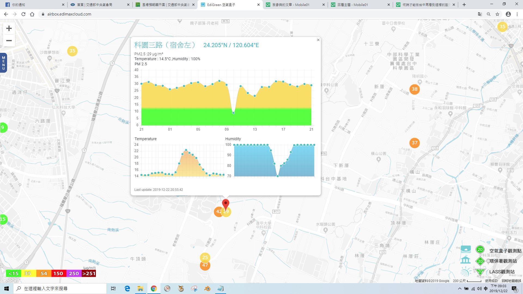Zoom in on the map
523x294 pixels.
[x=9, y=28]
